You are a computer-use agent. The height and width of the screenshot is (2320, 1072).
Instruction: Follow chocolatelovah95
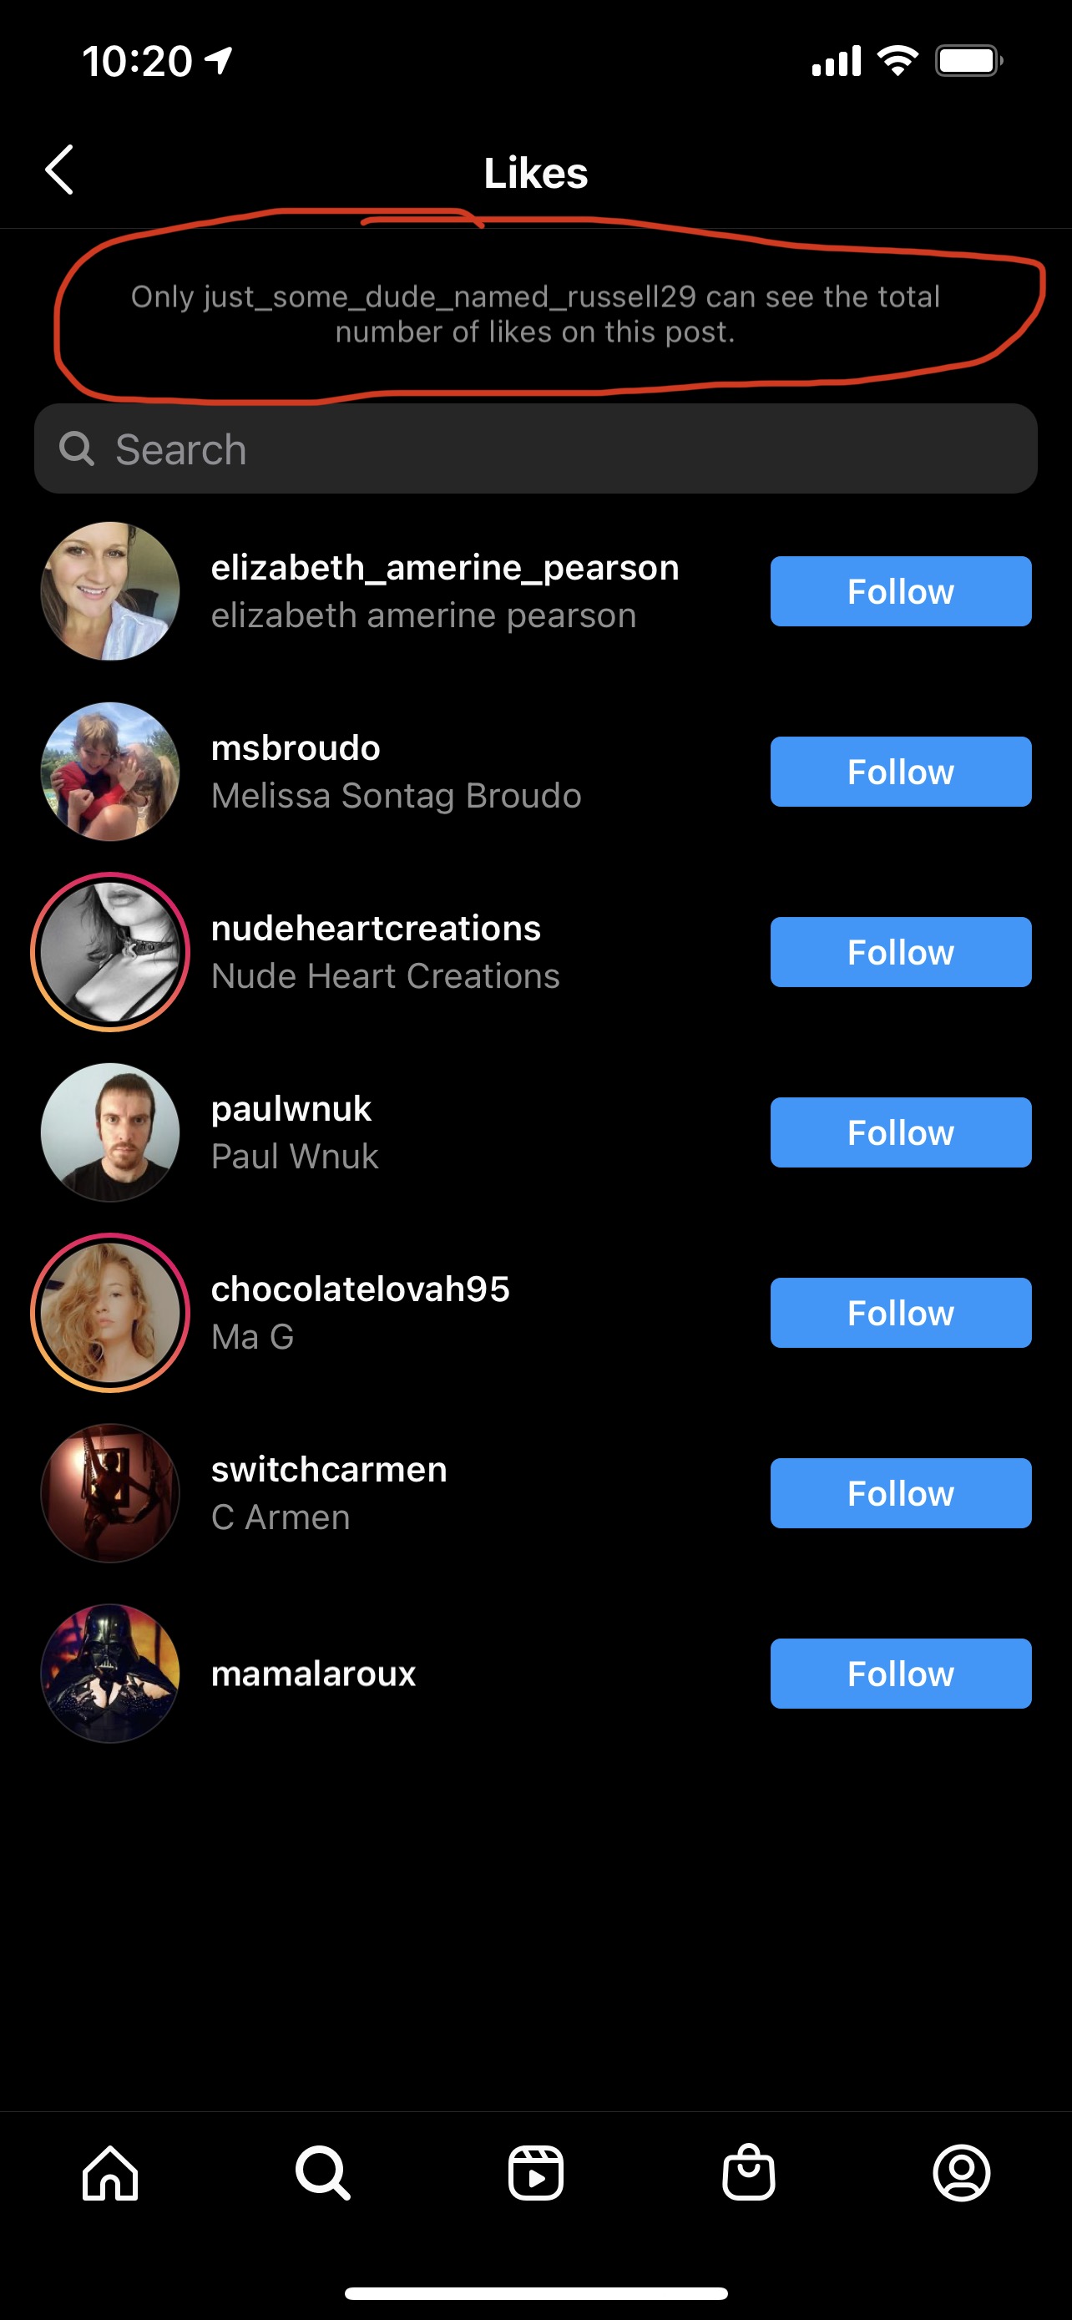[900, 1313]
